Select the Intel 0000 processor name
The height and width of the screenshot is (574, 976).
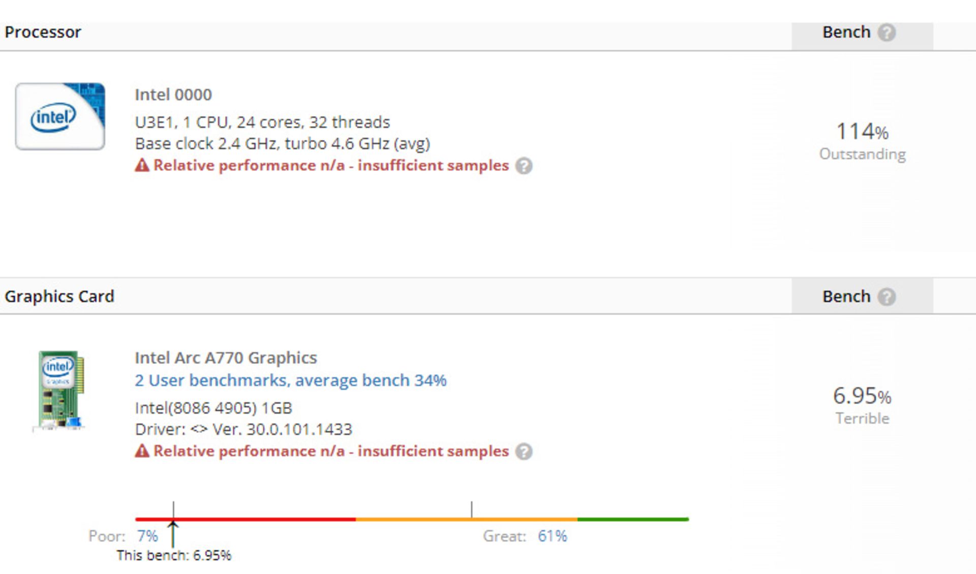(173, 95)
